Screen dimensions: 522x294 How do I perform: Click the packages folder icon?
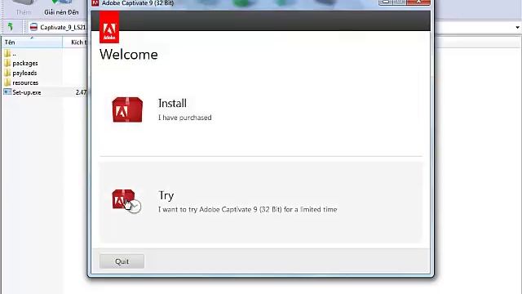(7, 63)
